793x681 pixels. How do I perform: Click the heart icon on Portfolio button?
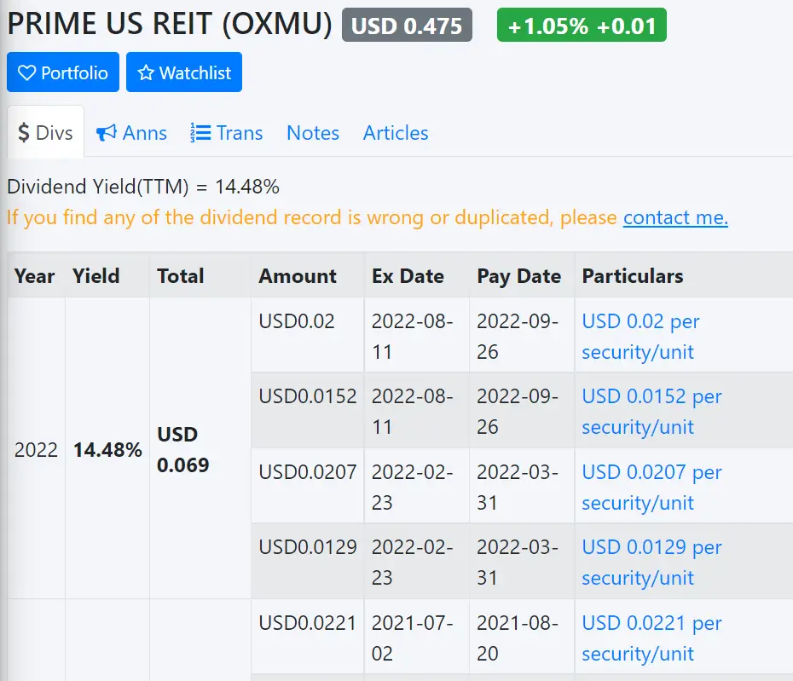pyautogui.click(x=26, y=72)
